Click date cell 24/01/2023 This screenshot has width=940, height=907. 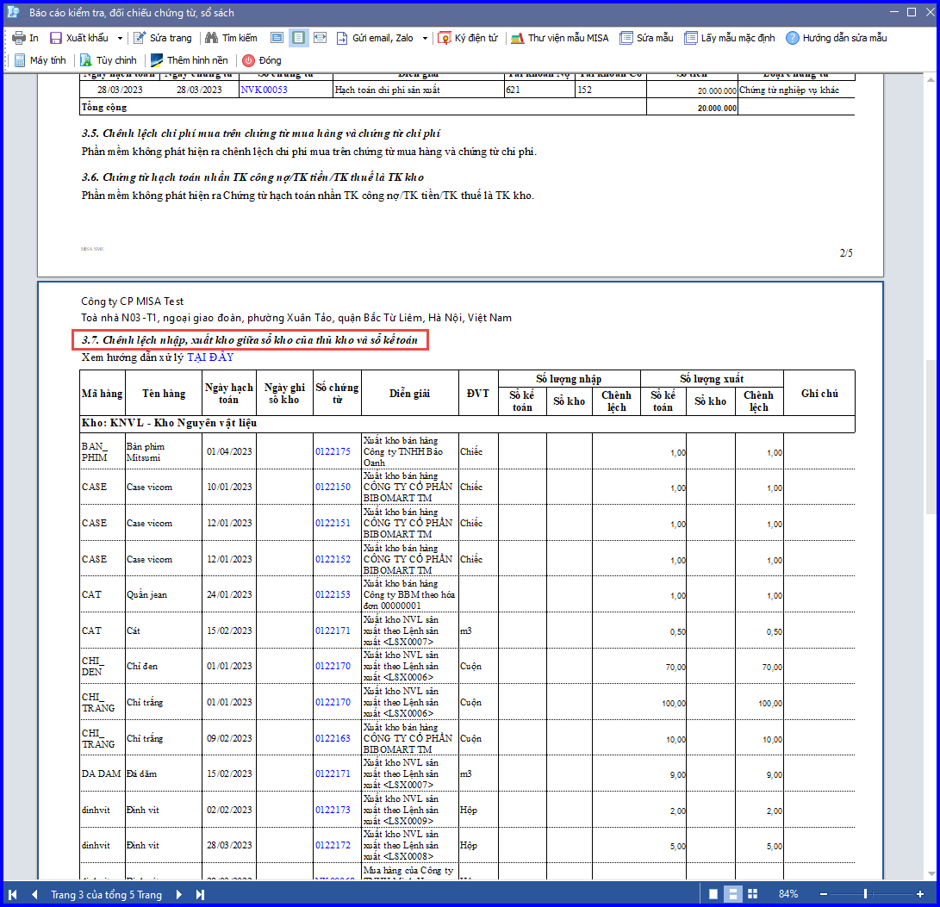229,594
